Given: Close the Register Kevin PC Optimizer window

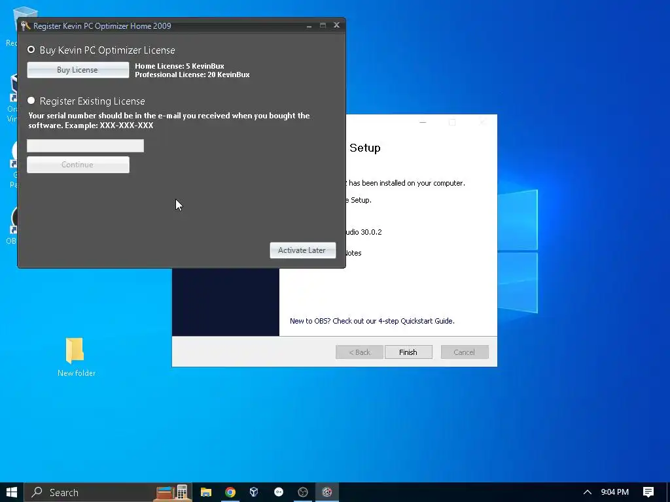Looking at the screenshot, I should click(337, 25).
